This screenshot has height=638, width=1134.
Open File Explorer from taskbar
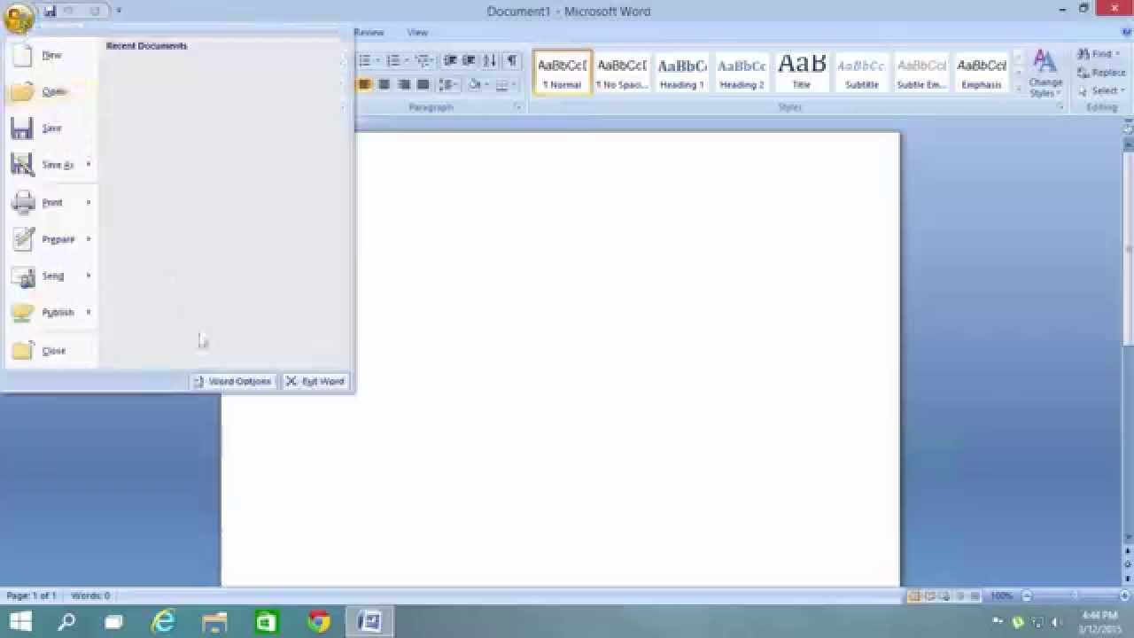215,622
